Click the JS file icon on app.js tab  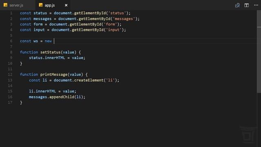[x=41, y=5]
